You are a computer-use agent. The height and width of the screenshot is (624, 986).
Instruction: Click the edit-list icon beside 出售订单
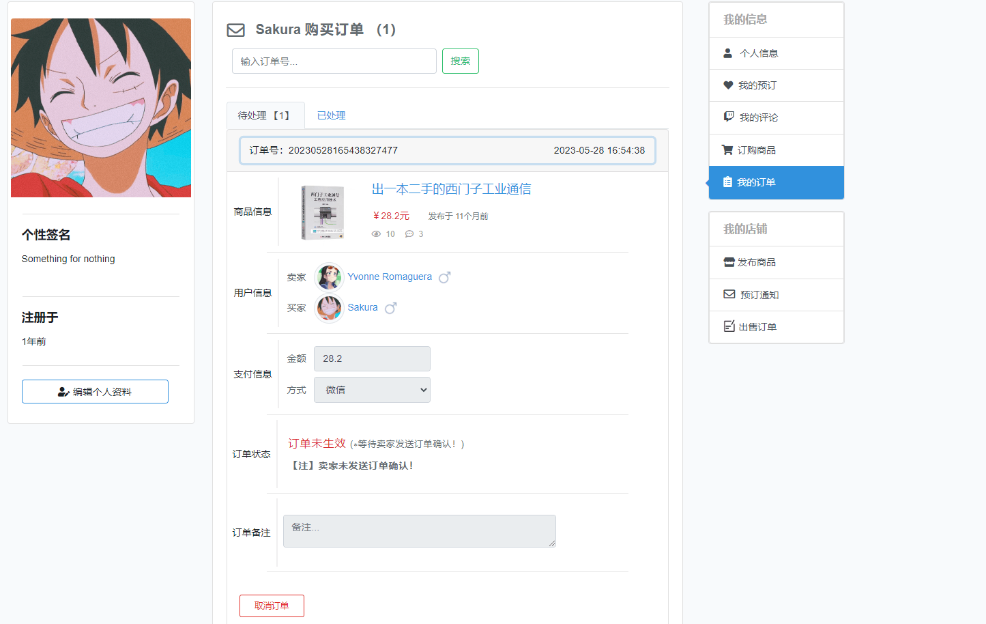729,326
